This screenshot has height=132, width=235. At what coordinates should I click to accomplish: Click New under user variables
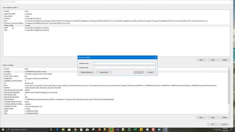202,60
